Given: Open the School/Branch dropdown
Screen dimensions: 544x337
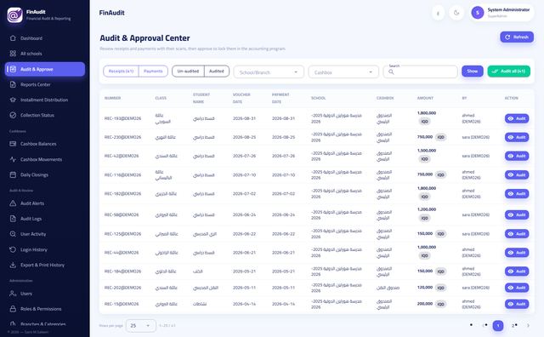Looking at the screenshot, I should (269, 72).
